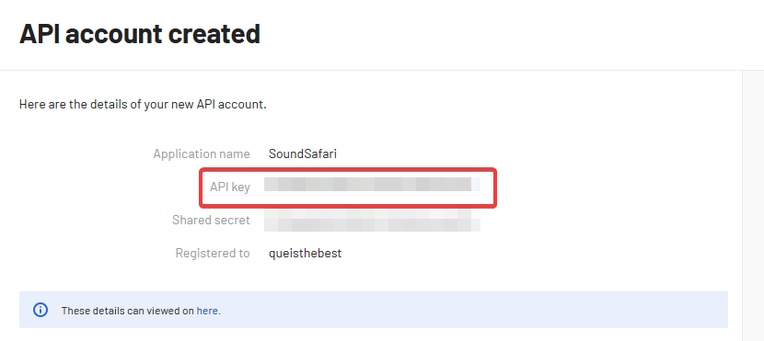Click the Shared secret label
The height and width of the screenshot is (341, 764).
pos(211,220)
